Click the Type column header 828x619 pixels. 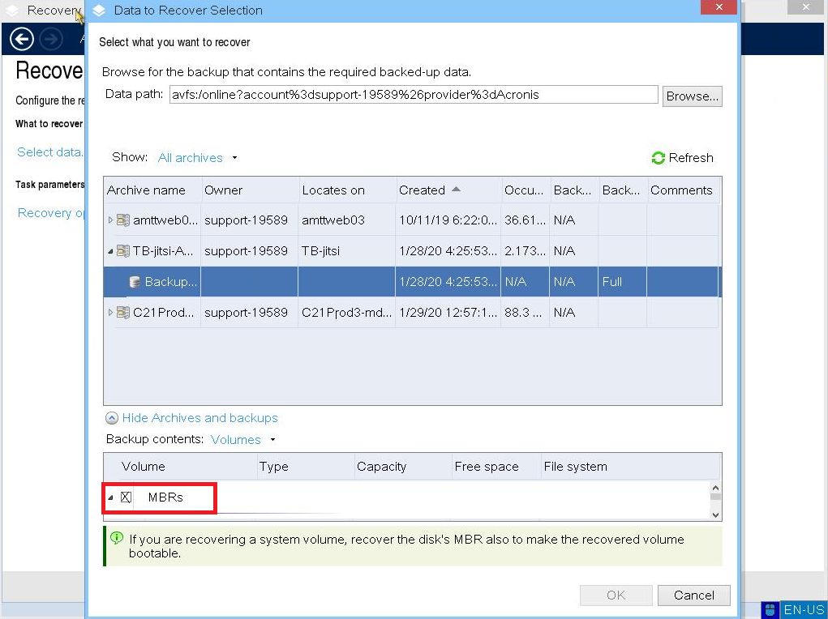coord(306,467)
